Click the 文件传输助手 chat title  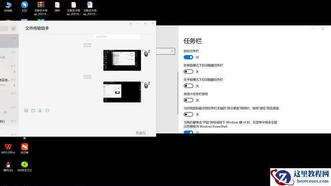(37, 28)
